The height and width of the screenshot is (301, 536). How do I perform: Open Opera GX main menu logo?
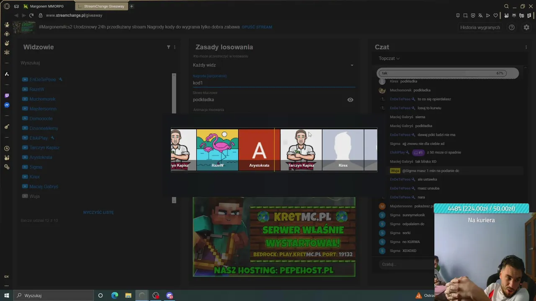tap(7, 6)
